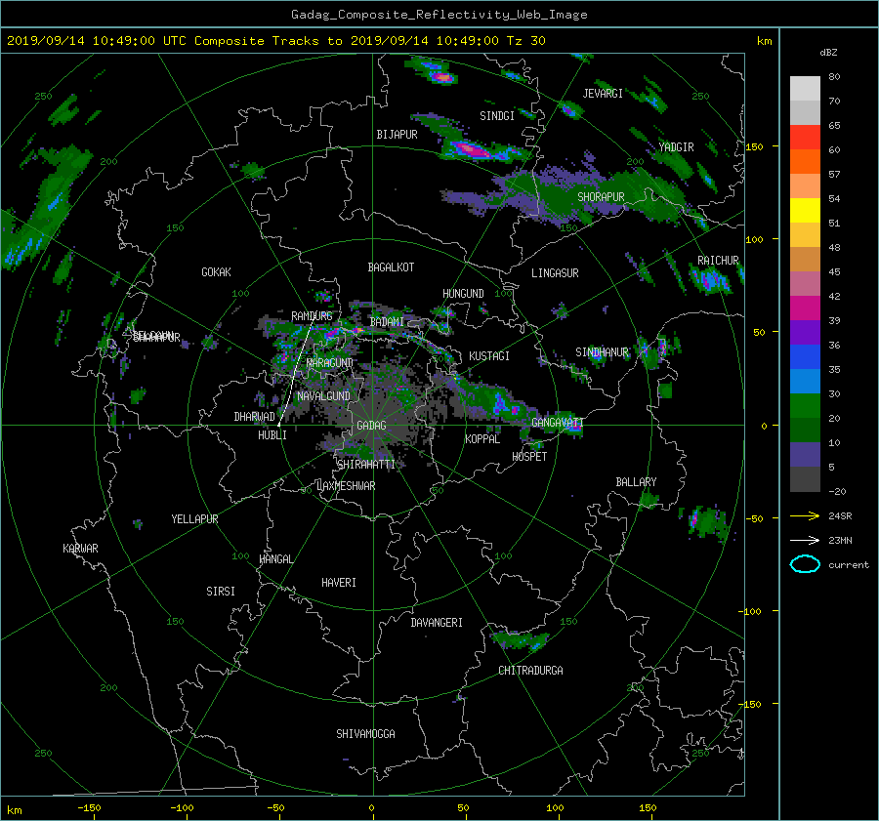879x821 pixels.
Task: Click the '80' value on the dBZ scale
Action: pyautogui.click(x=834, y=77)
